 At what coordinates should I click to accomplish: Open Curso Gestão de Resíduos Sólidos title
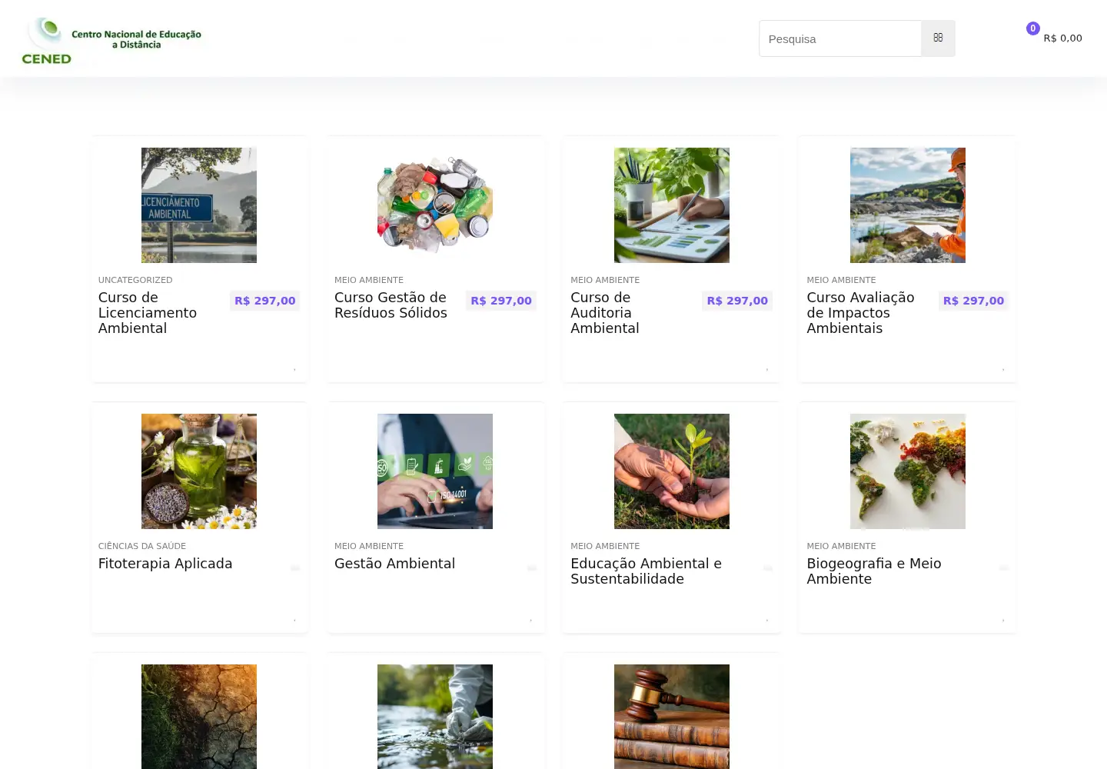coord(391,305)
